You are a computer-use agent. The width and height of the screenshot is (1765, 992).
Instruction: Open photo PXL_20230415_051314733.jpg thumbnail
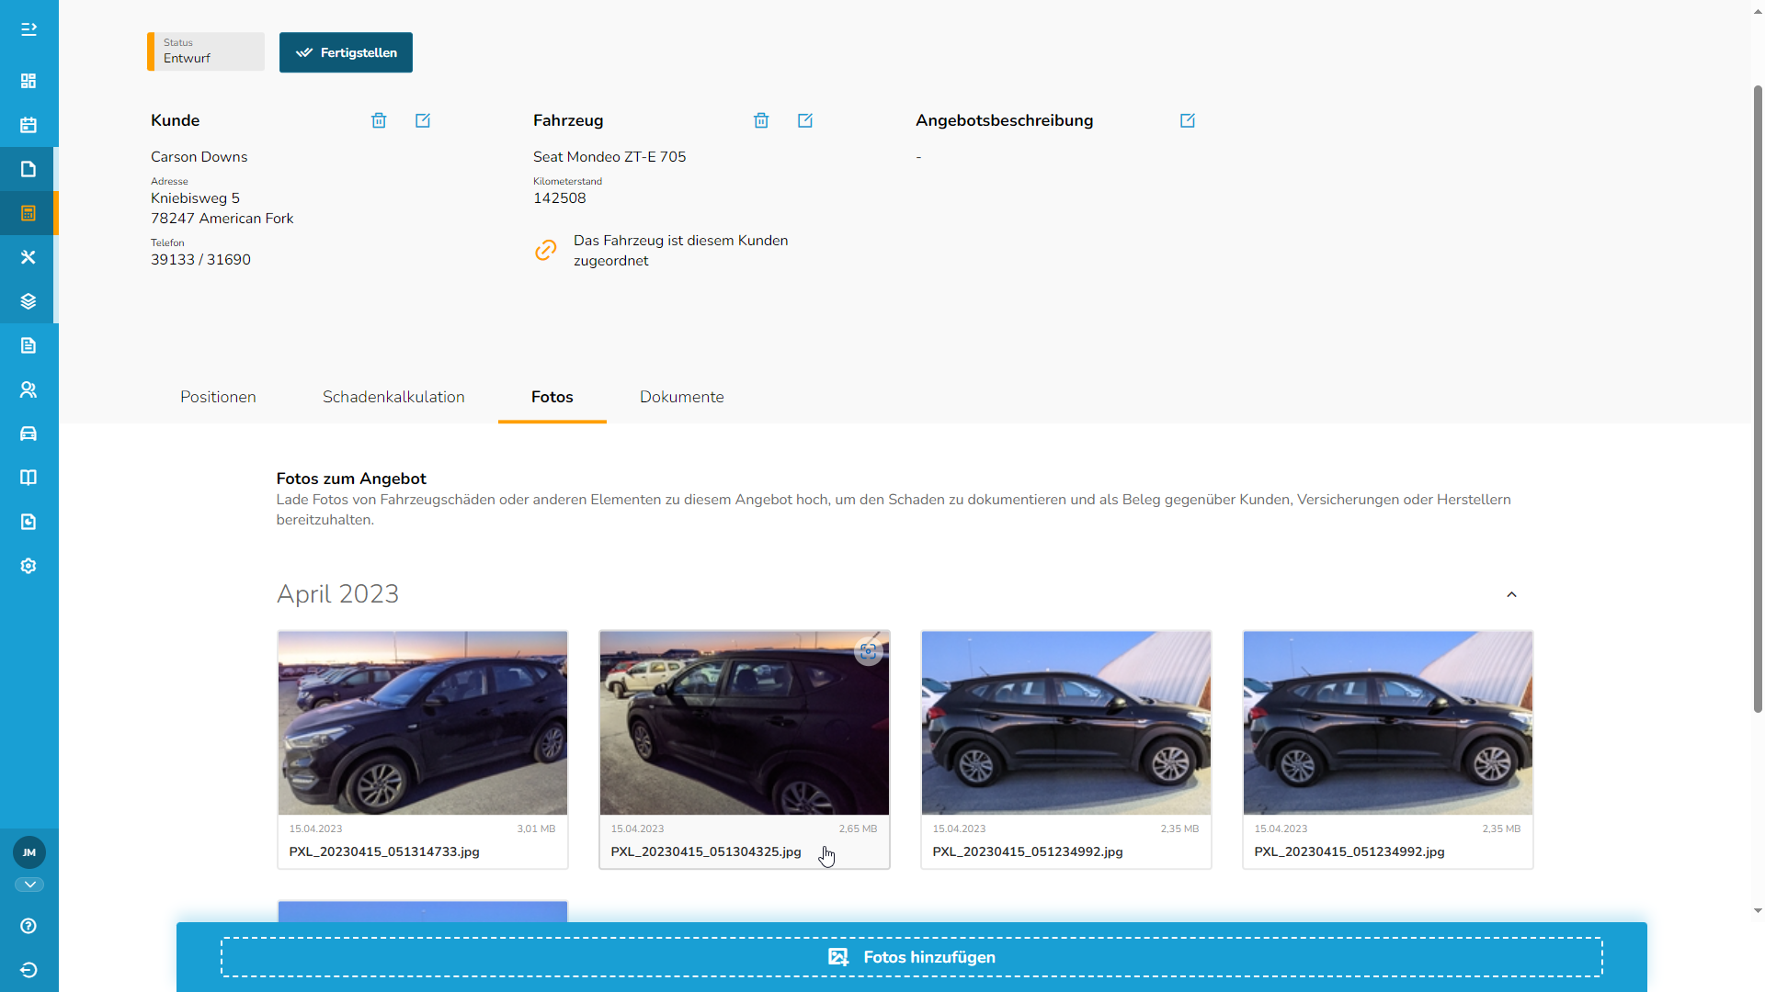tap(423, 723)
